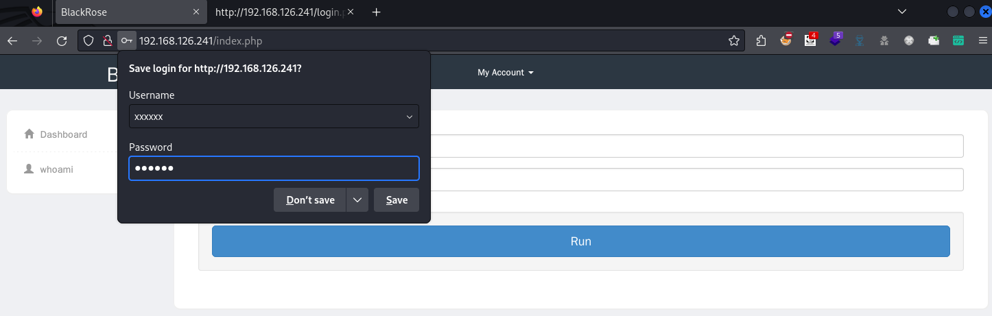Switch to the BlackRose tab
This screenshot has width=992, height=316.
130,12
